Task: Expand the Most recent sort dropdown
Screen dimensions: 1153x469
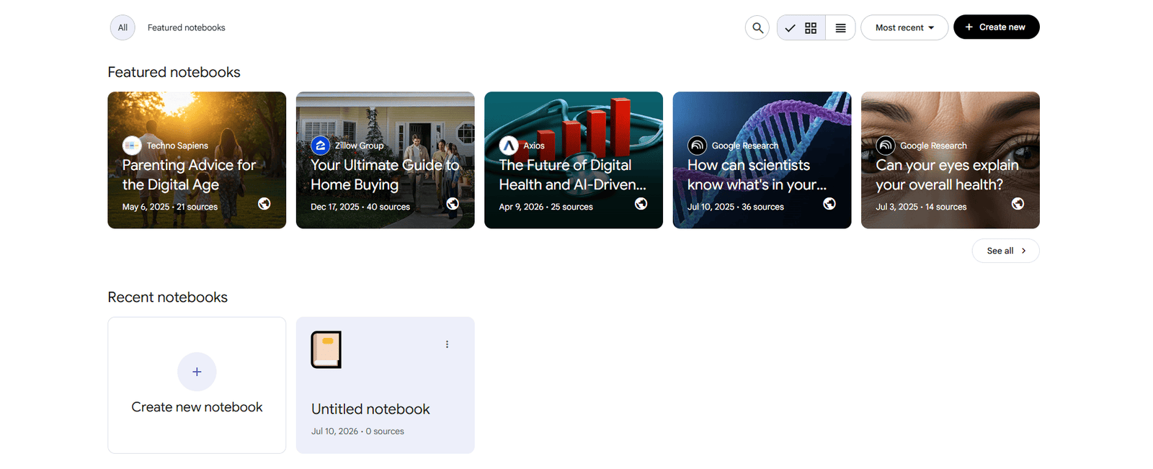Action: 904,27
